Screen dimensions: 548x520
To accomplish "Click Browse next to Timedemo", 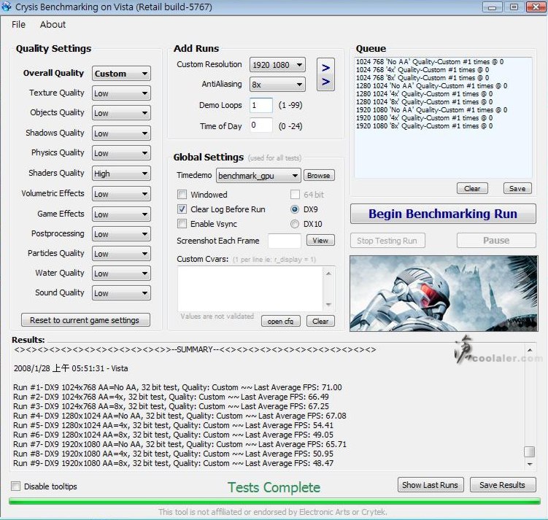I will click(319, 175).
